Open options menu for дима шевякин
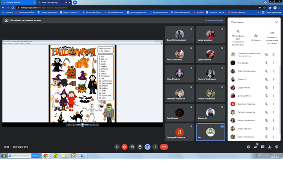Image resolution: width=283 pixels, height=188 pixels. click(273, 96)
